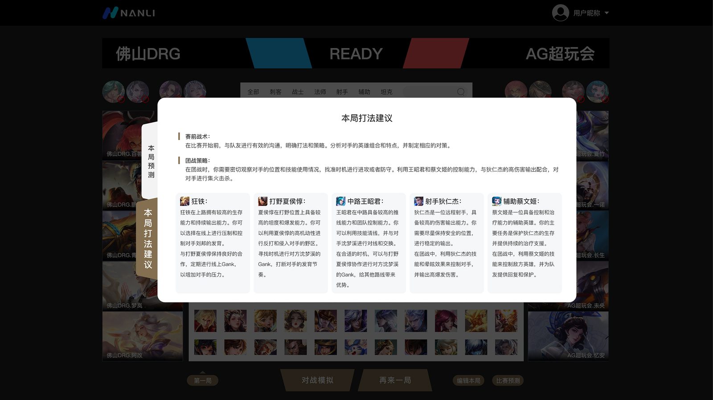Click the 夏侯惇 hero icon in suggestions

click(262, 201)
